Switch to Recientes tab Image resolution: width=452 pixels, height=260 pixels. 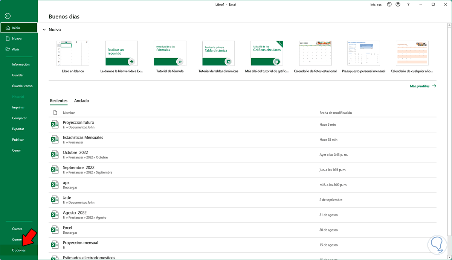click(59, 101)
